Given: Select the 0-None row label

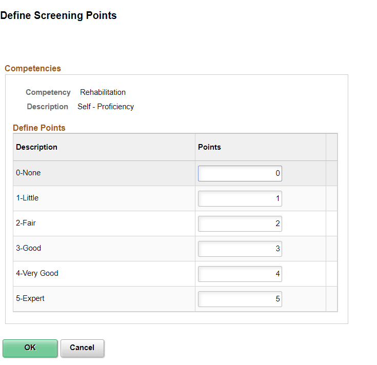Looking at the screenshot, I should (x=28, y=173).
